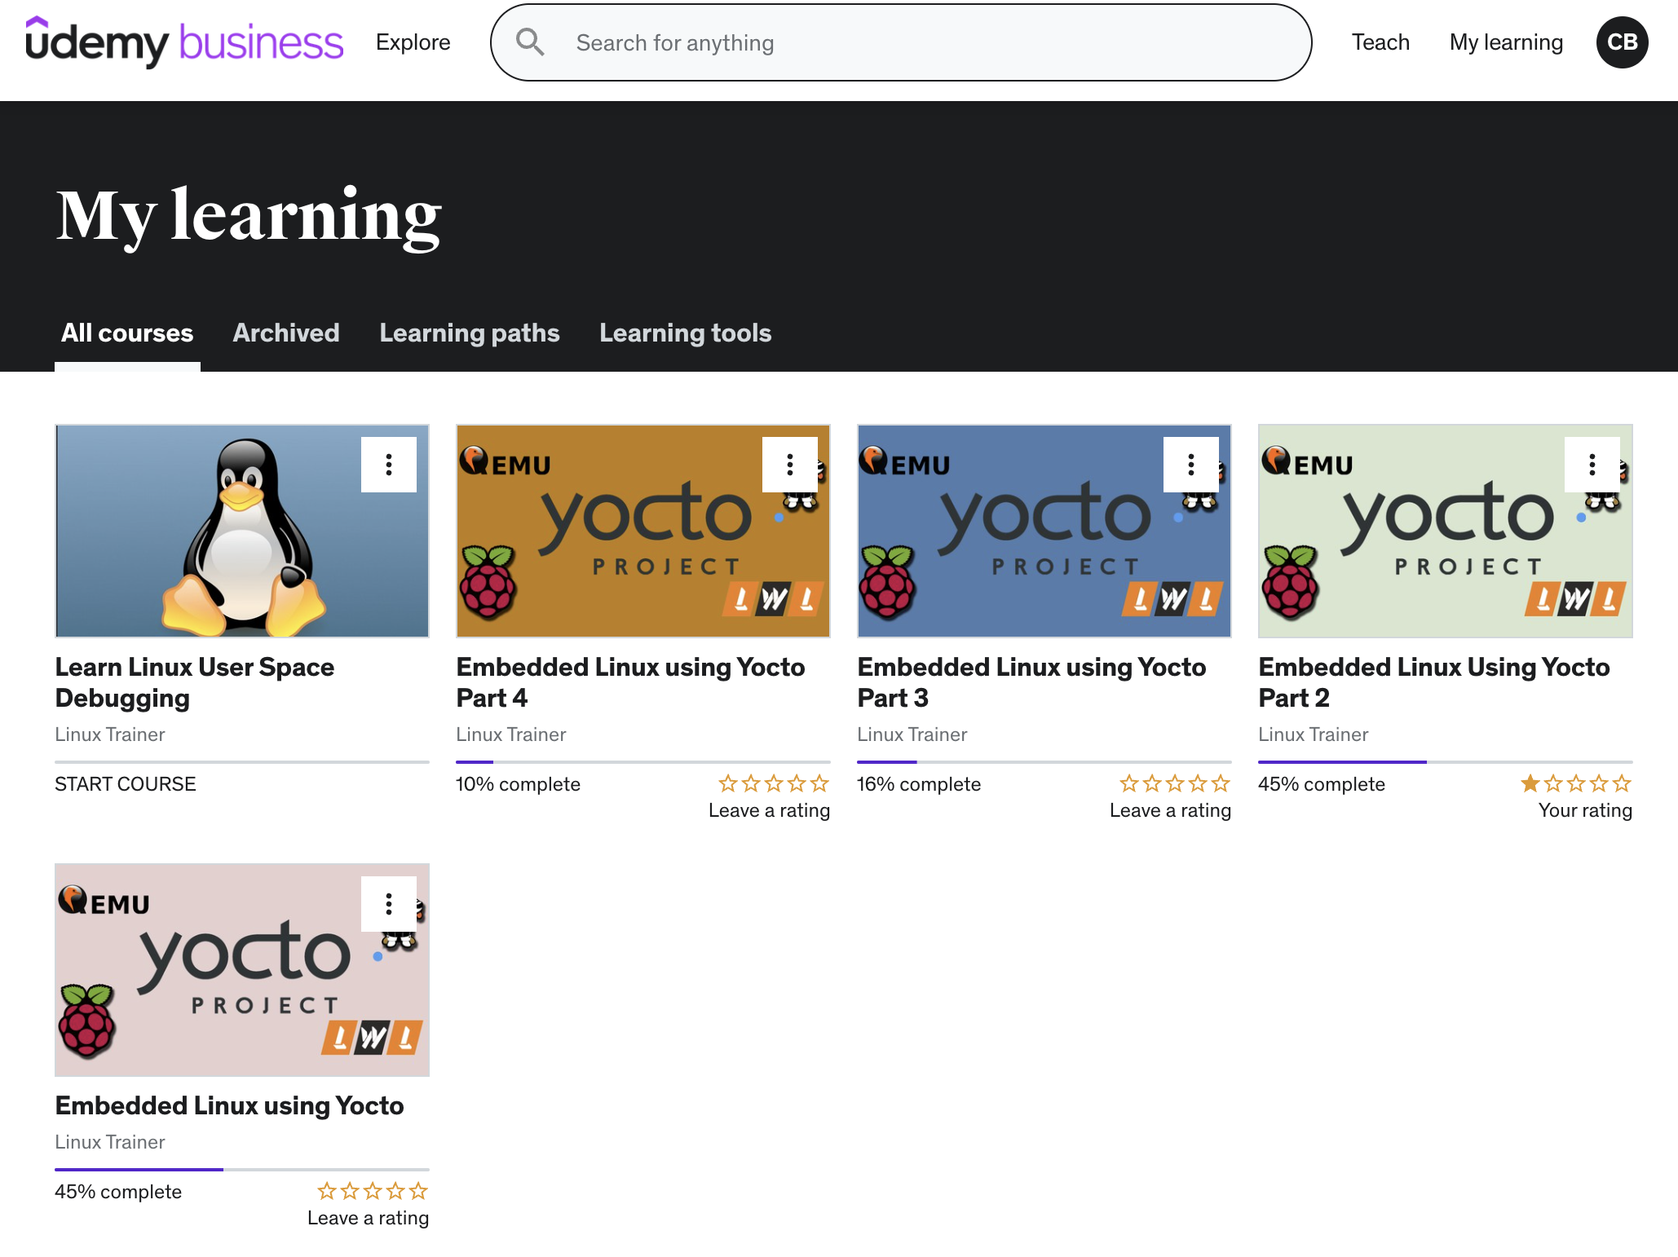Click Leave a rating under Yocto Part 3

pos(1170,810)
